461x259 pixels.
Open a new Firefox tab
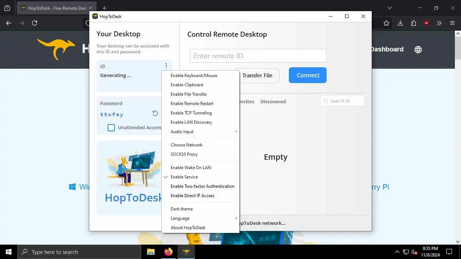(x=104, y=8)
